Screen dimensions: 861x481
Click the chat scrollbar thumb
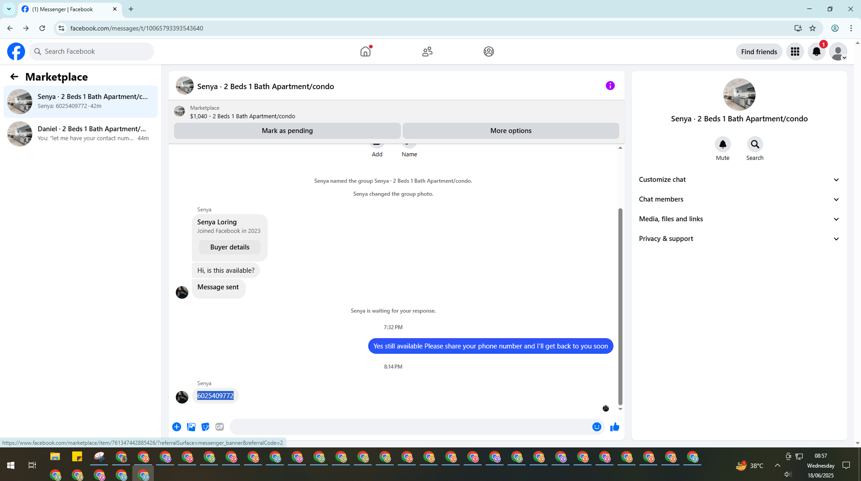pos(620,307)
